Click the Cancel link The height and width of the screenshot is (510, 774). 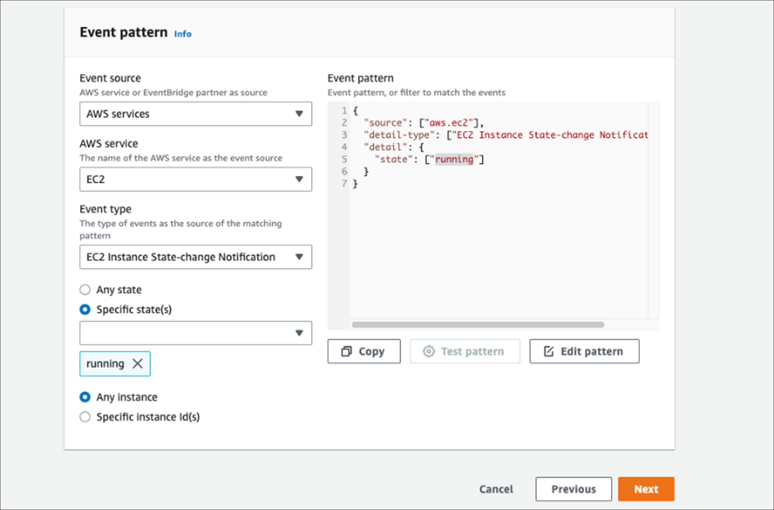point(496,489)
